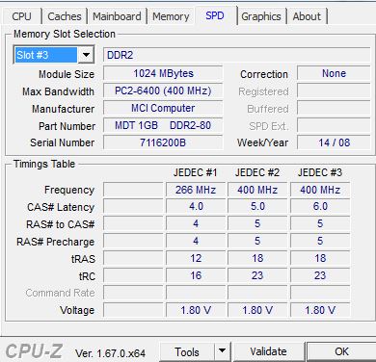Expand the Slot #3 dropdown arrow

86,55
